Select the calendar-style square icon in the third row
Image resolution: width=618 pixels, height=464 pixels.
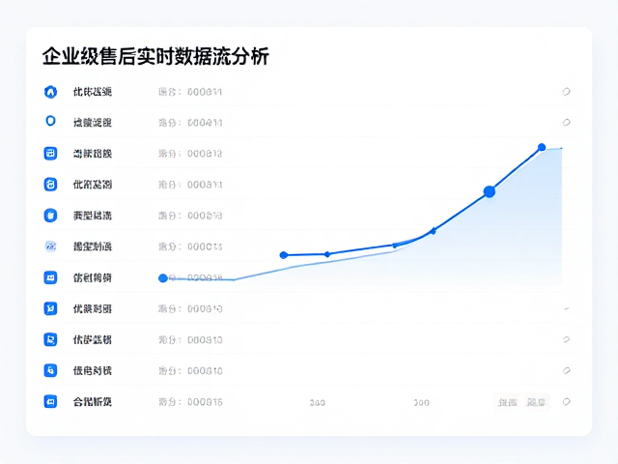tap(50, 153)
